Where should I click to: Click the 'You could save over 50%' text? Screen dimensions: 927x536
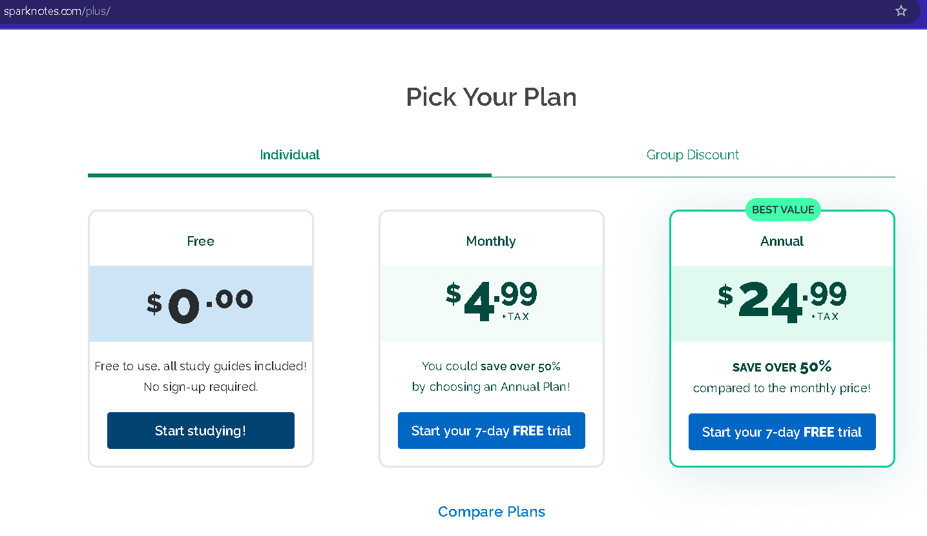point(491,366)
